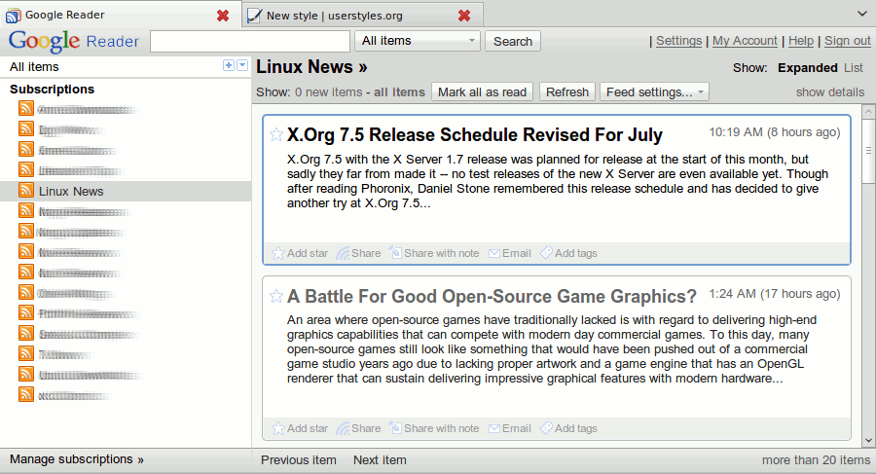Screen dimensions: 876x474
Task: Click show details
Action: pos(830,92)
